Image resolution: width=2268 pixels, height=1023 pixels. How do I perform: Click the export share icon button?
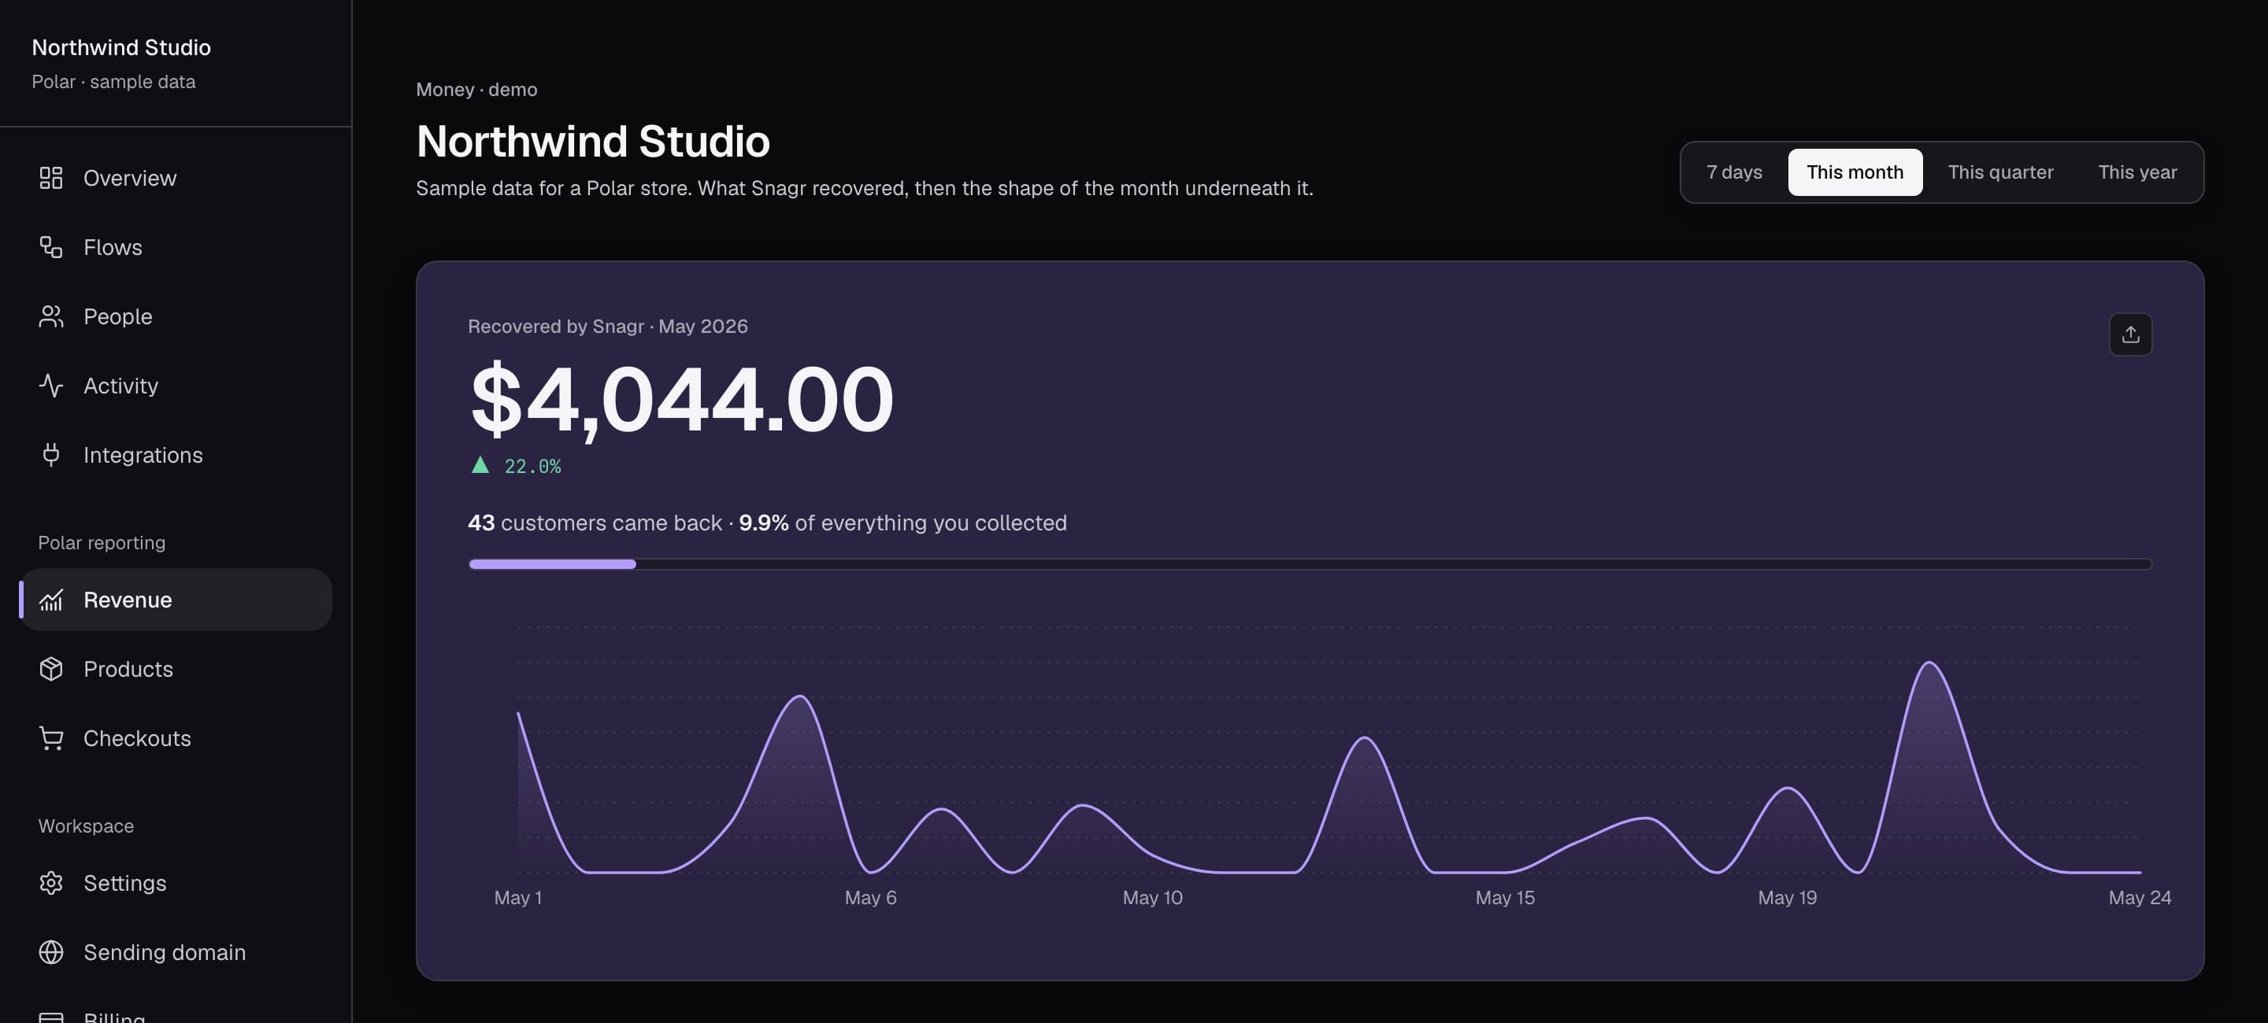coord(2129,334)
